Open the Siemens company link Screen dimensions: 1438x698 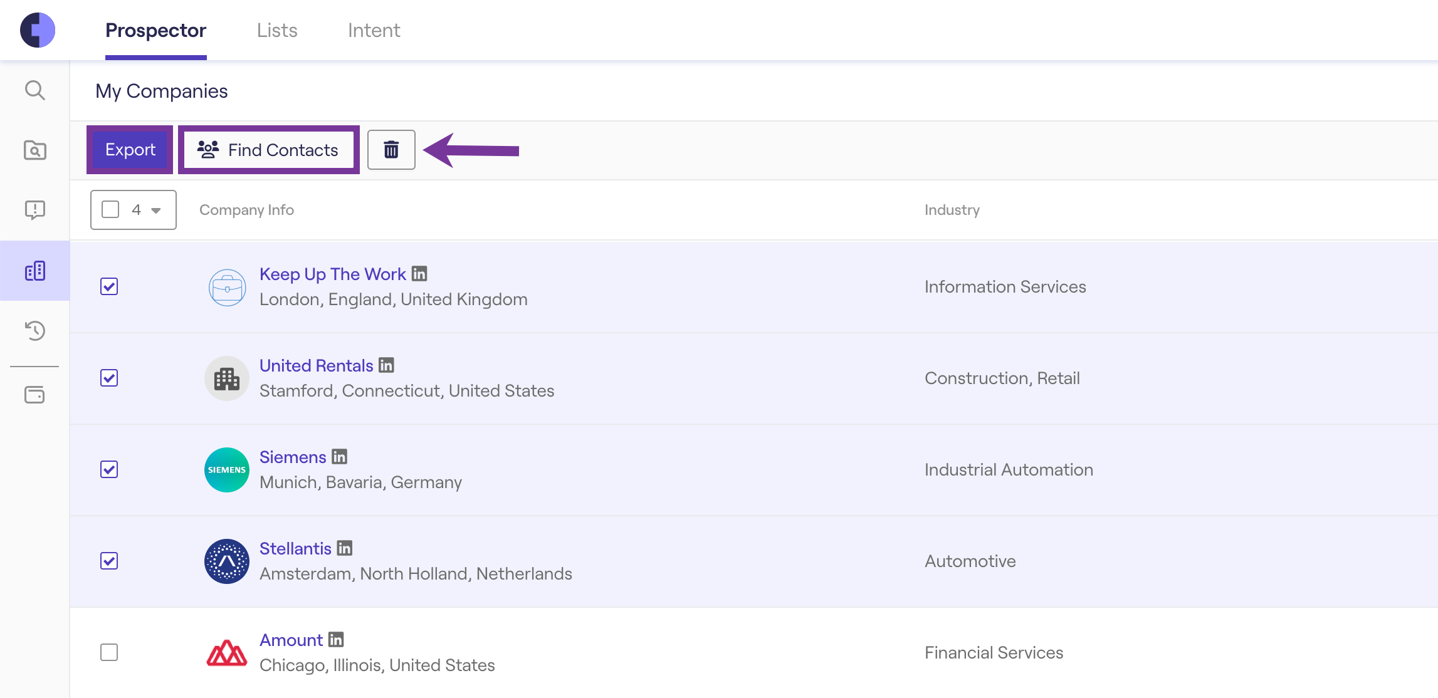(293, 457)
